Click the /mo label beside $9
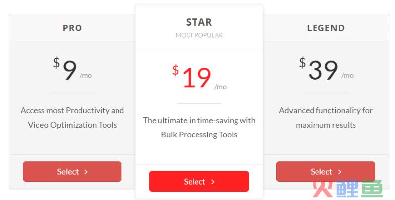This screenshot has height=200, width=395. [x=86, y=75]
